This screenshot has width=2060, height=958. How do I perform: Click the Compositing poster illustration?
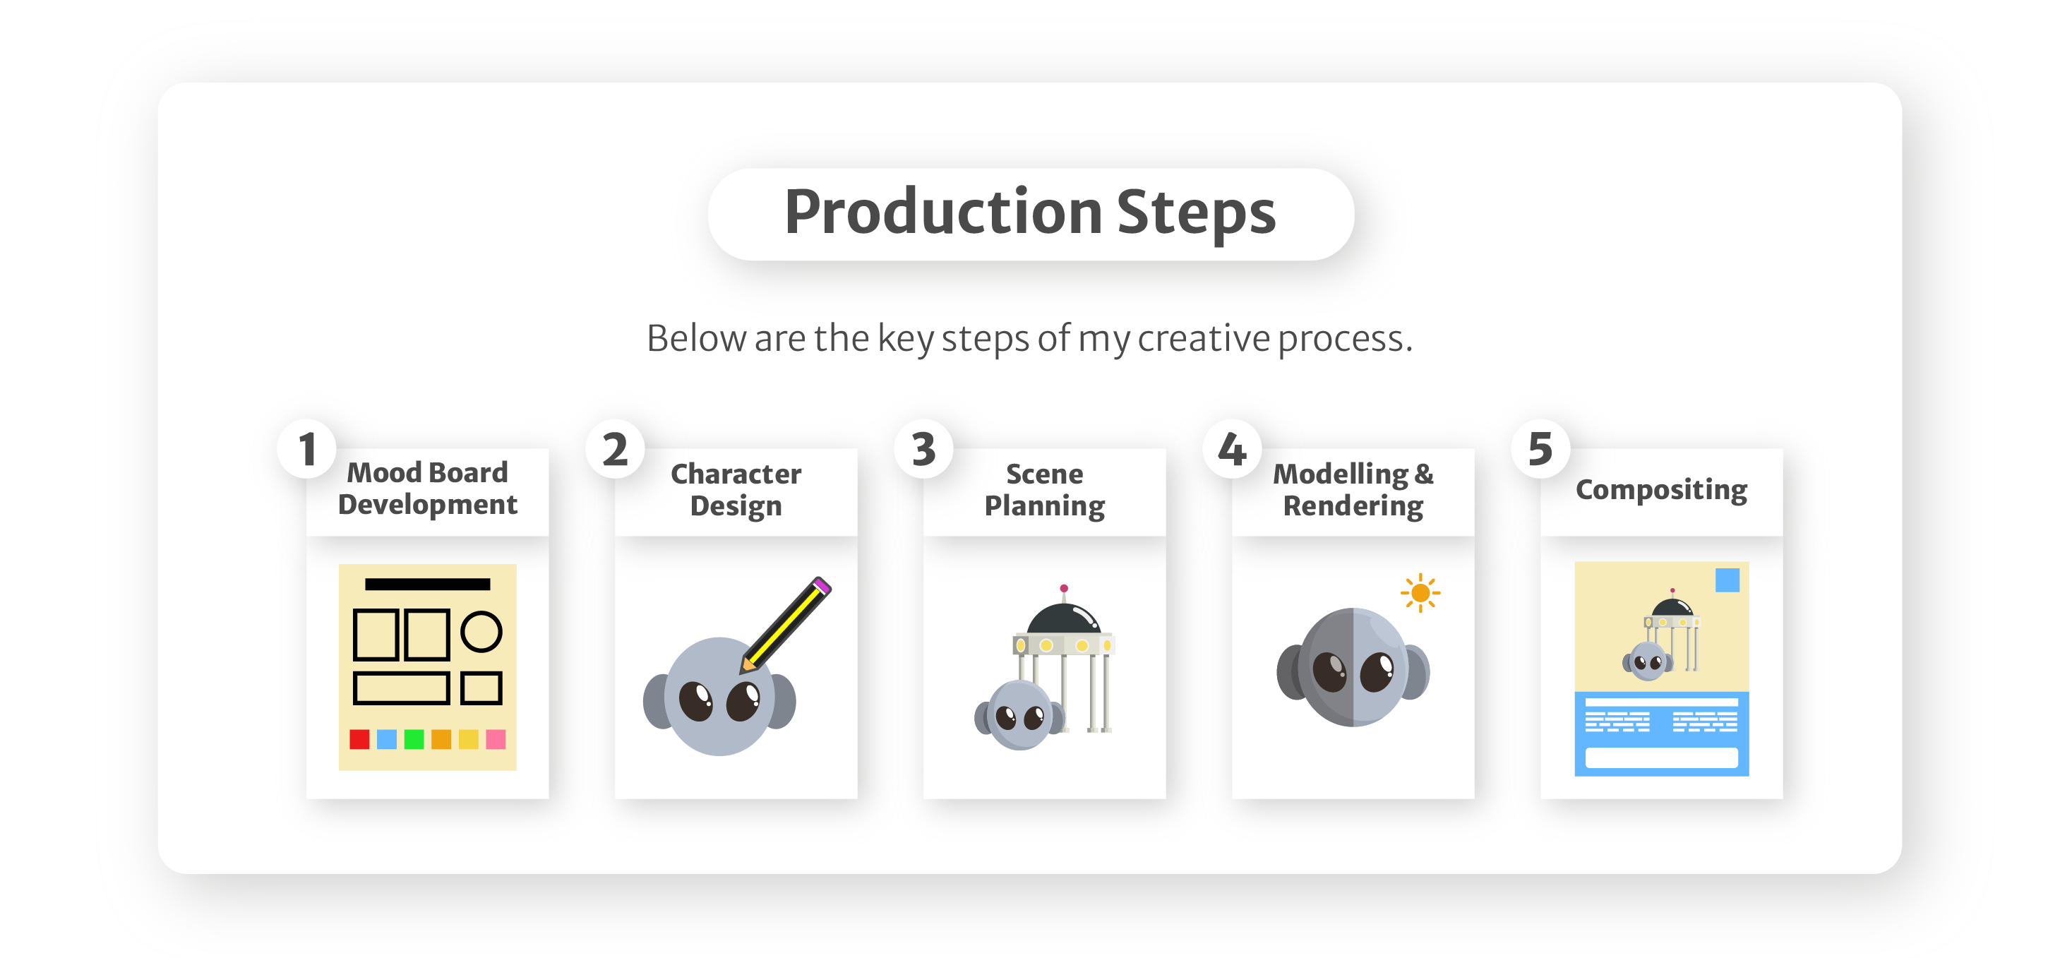[1661, 669]
